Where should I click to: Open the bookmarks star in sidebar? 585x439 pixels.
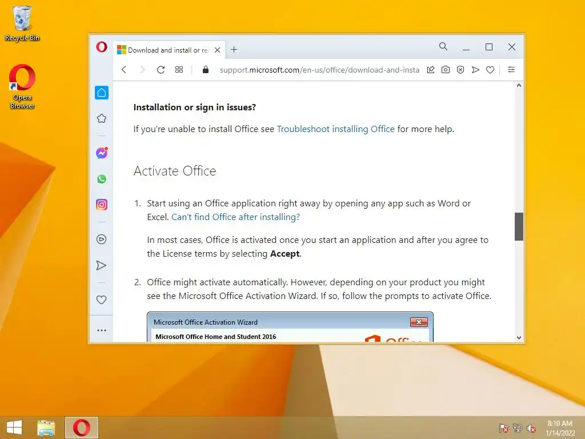point(102,119)
